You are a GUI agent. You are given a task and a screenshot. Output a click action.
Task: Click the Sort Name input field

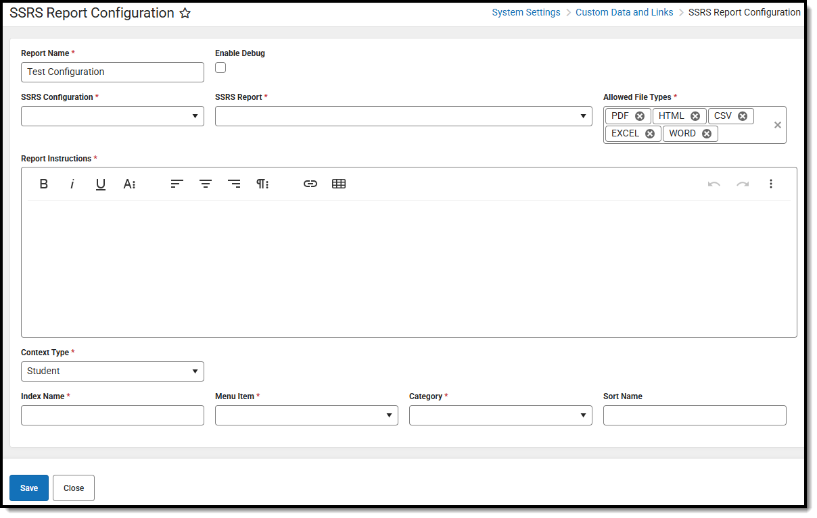pyautogui.click(x=694, y=415)
